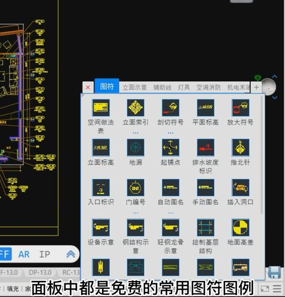Open the 辅助线 tab
This screenshot has width=285, height=297.
click(162, 88)
